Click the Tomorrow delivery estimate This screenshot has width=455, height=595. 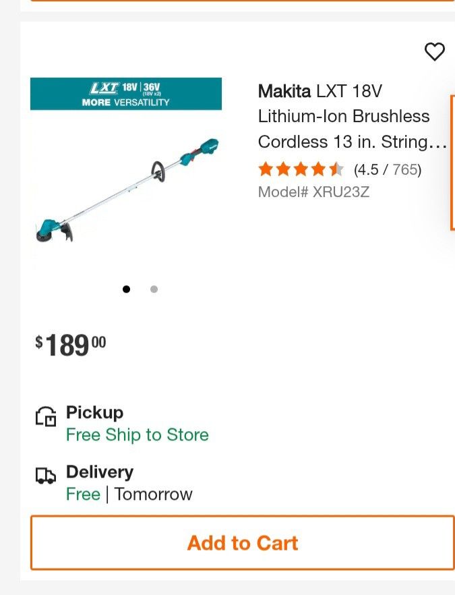(x=154, y=494)
